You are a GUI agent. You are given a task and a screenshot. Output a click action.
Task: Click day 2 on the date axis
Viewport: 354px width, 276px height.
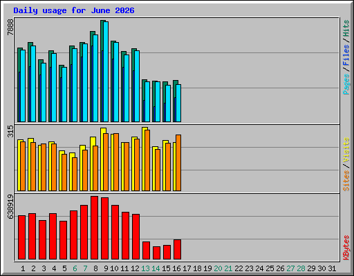[33, 268]
